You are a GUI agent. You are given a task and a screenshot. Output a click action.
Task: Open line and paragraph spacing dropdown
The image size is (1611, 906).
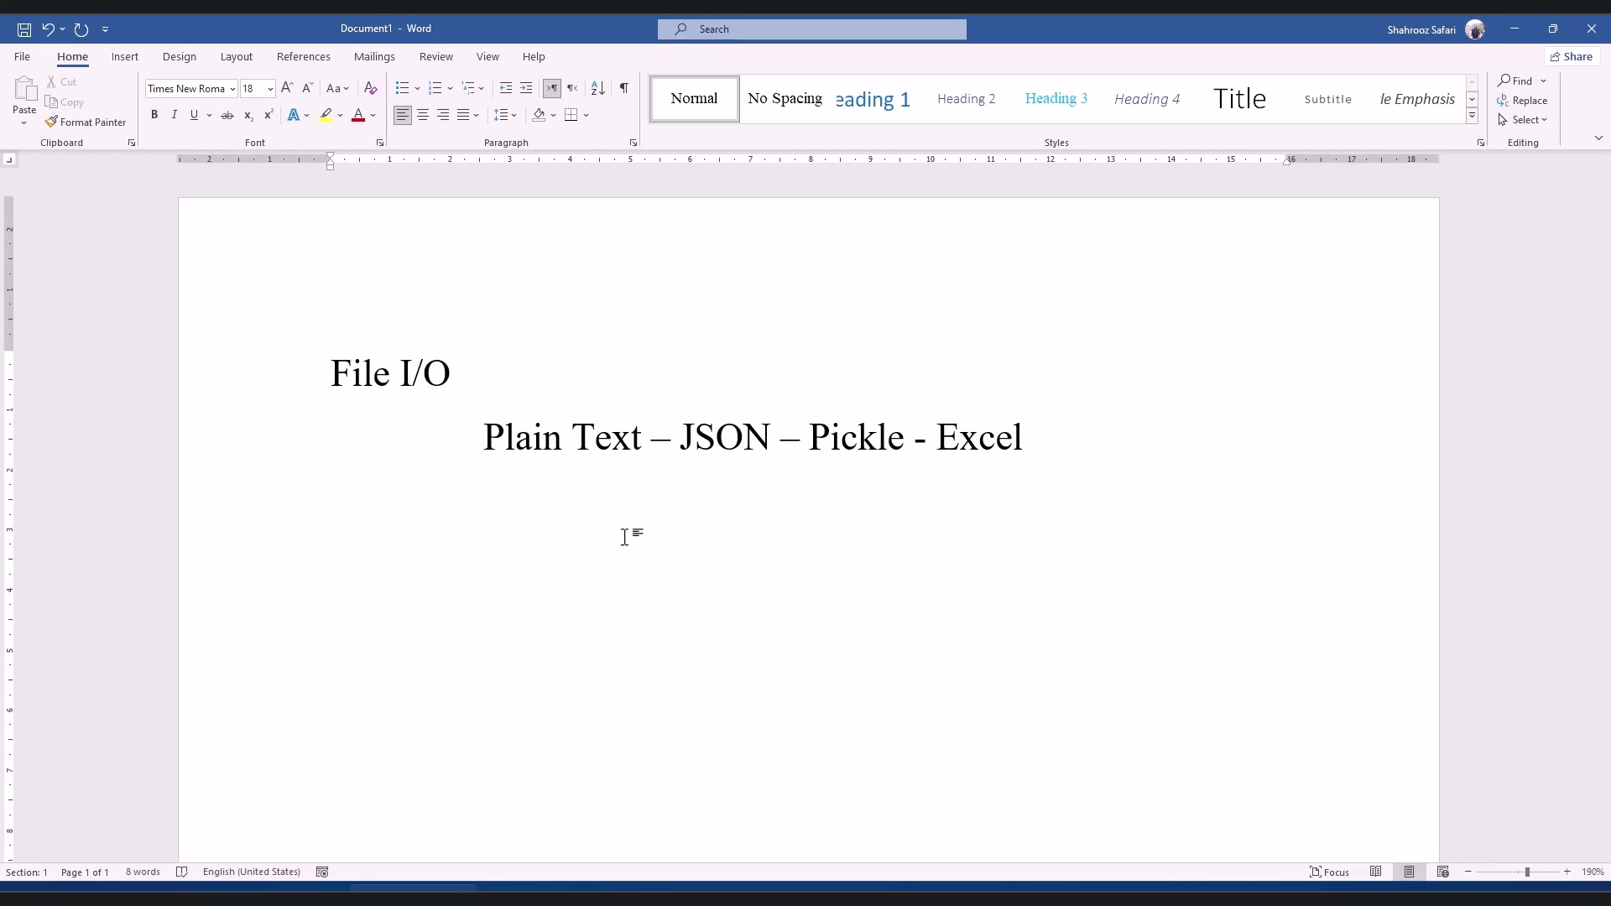click(505, 115)
